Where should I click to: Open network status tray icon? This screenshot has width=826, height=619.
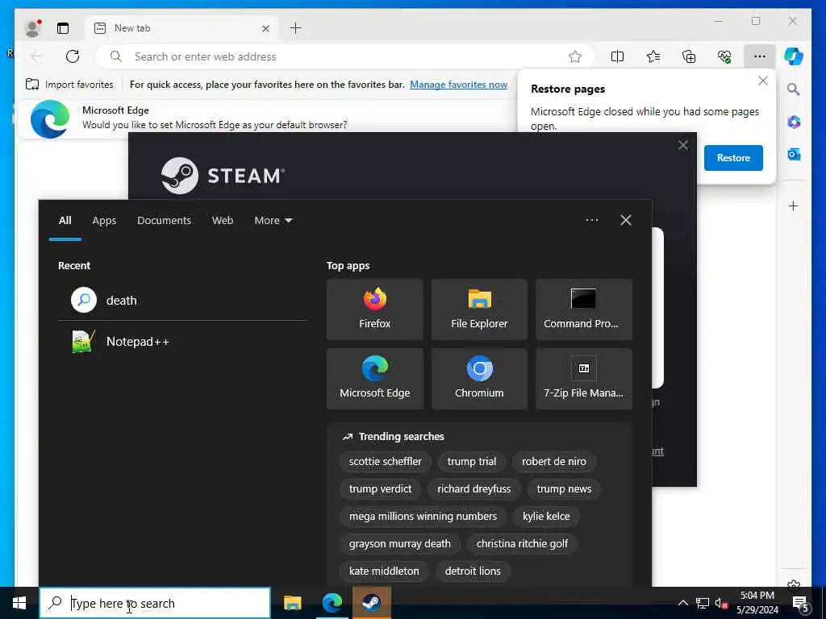703,603
